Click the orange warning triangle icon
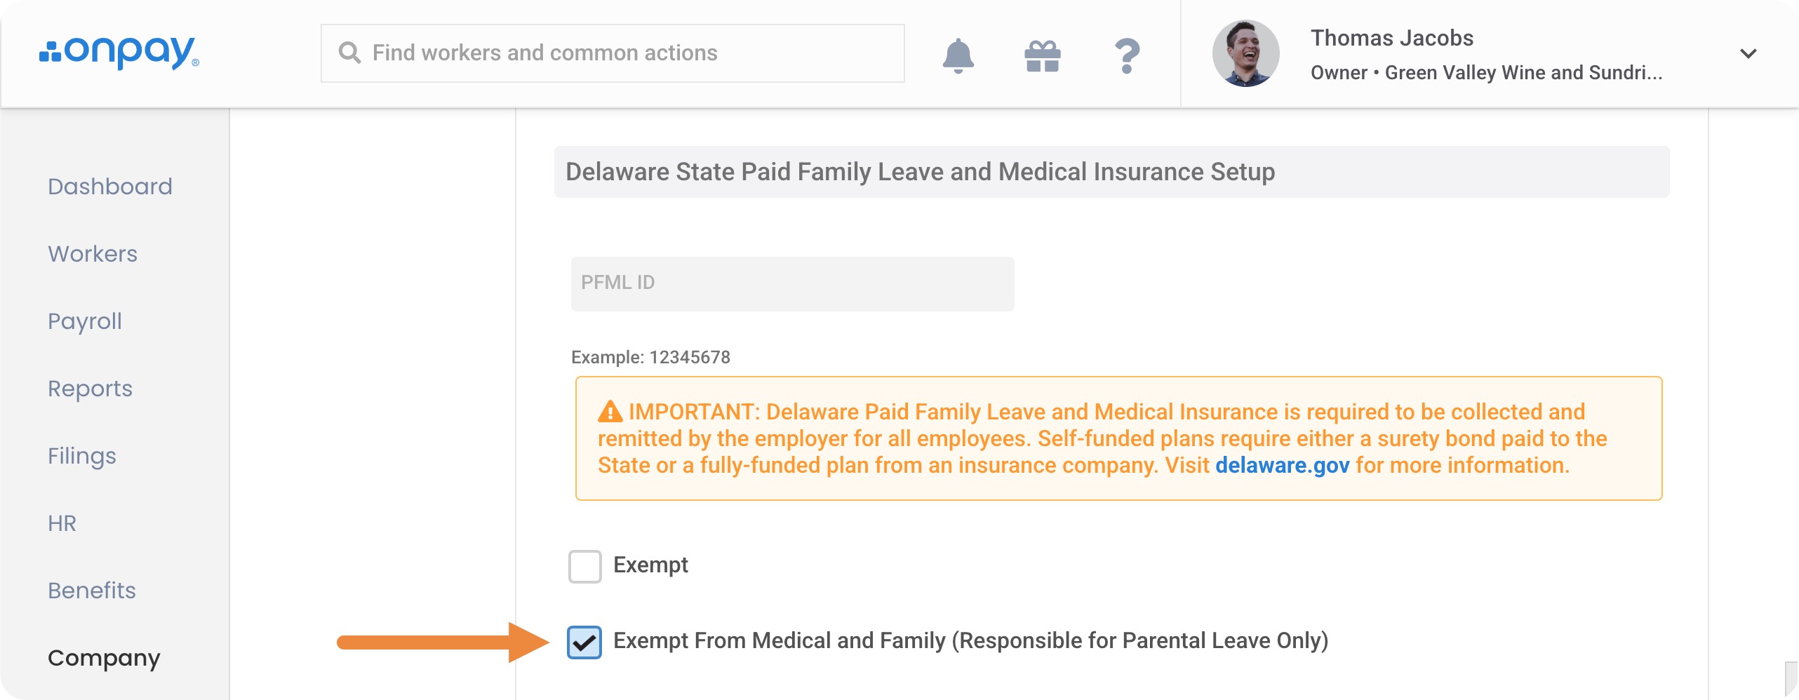 [610, 411]
